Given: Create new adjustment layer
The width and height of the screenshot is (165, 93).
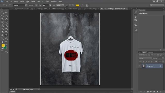Looking at the screenshot, I should 151,92.
